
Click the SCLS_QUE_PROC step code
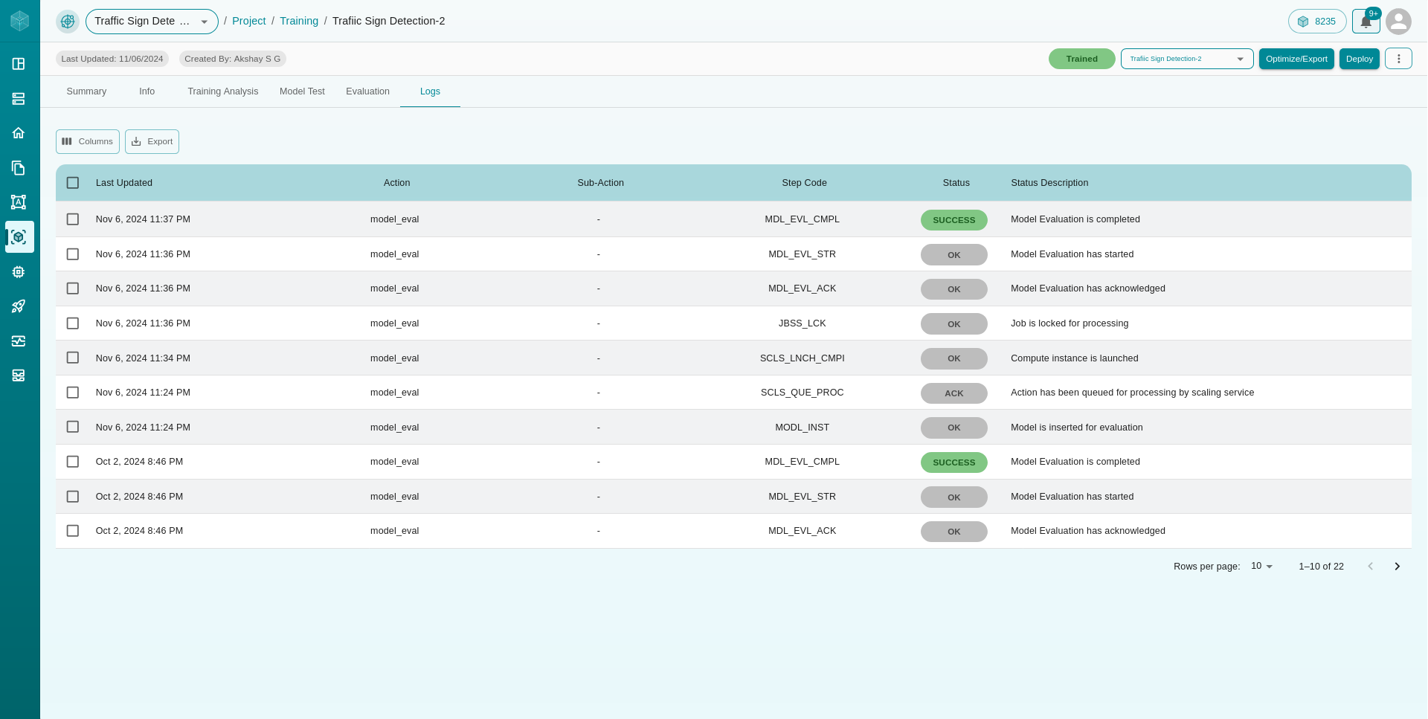click(802, 393)
